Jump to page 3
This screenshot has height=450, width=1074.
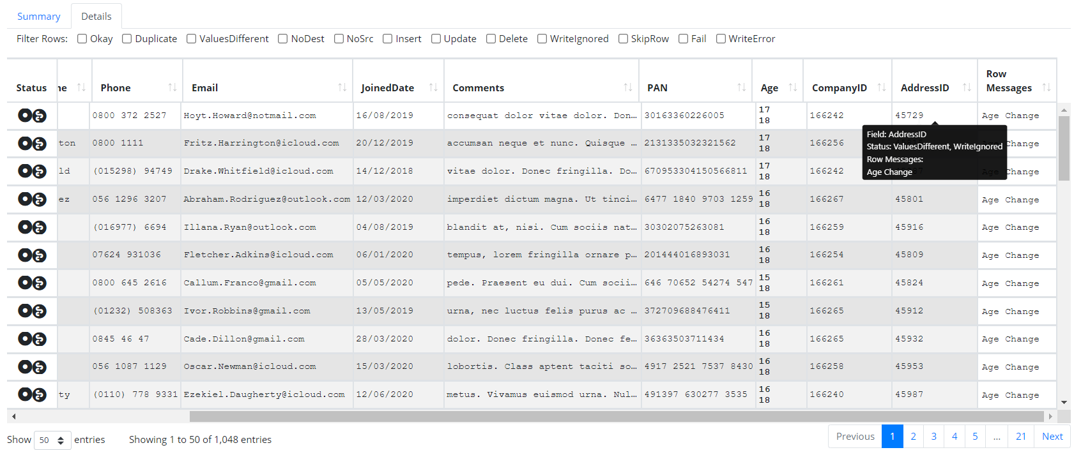pyautogui.click(x=934, y=437)
